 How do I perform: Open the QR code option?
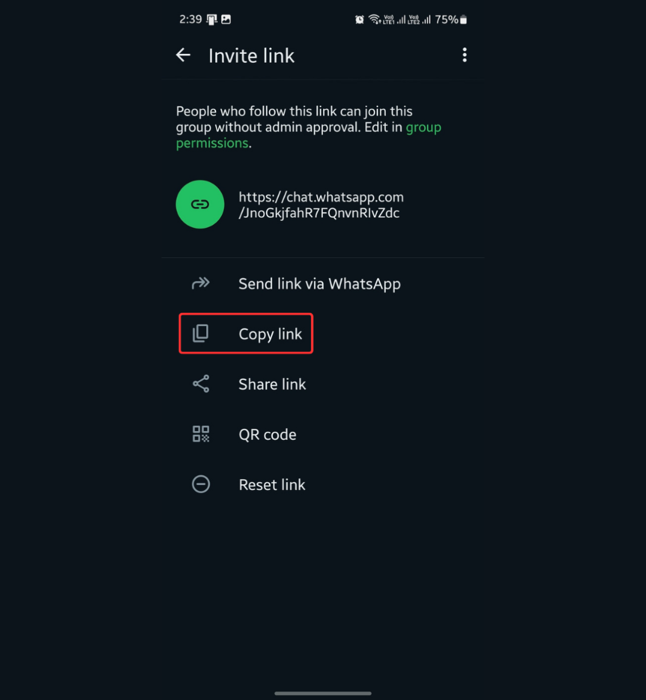267,434
